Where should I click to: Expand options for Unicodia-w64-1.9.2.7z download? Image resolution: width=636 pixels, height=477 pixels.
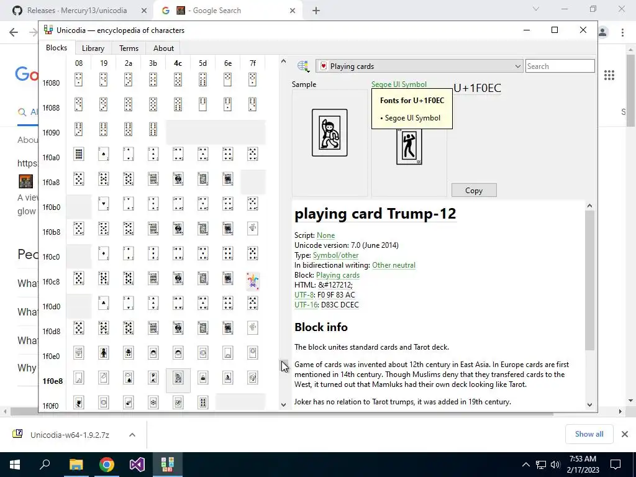tap(132, 435)
